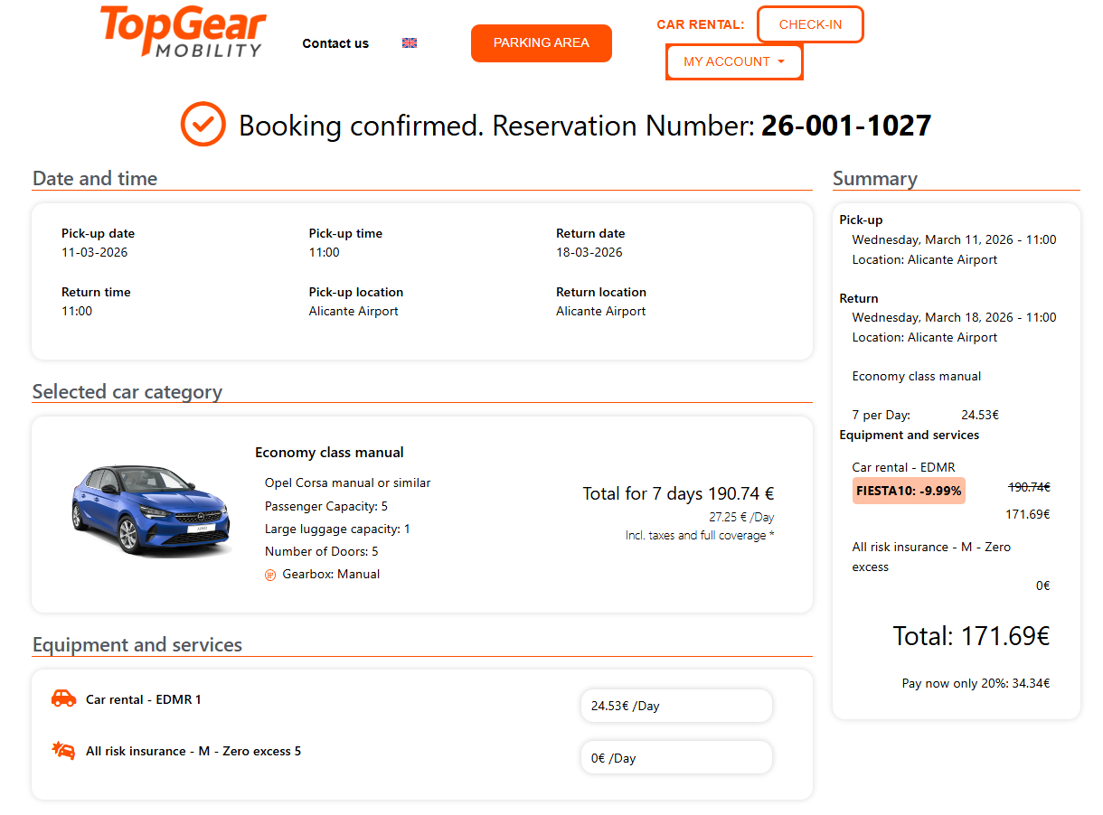The height and width of the screenshot is (815, 1103).
Task: Click the gearbox icon beside Gearbox: Manual
Action: point(270,574)
